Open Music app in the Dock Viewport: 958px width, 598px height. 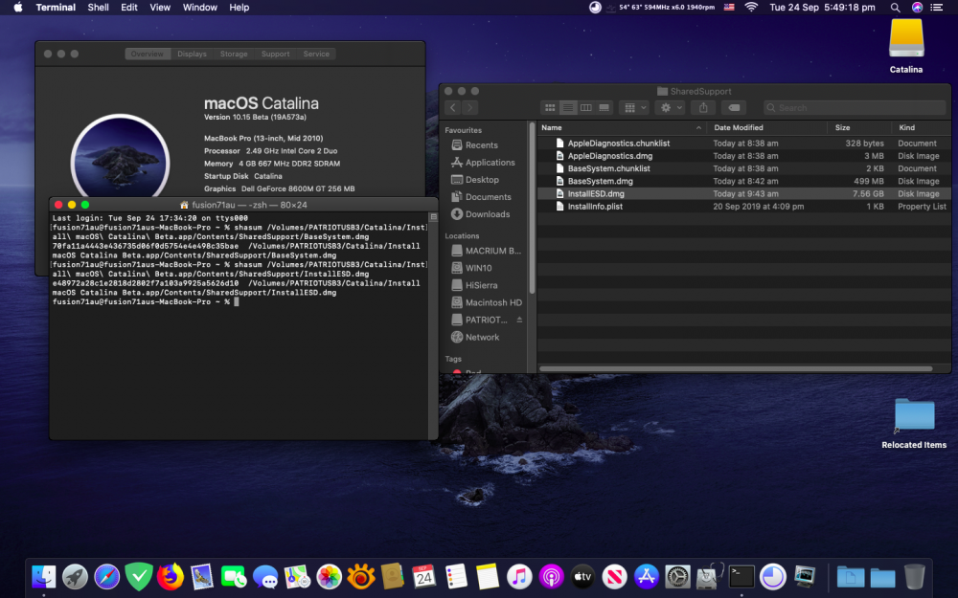(x=519, y=577)
